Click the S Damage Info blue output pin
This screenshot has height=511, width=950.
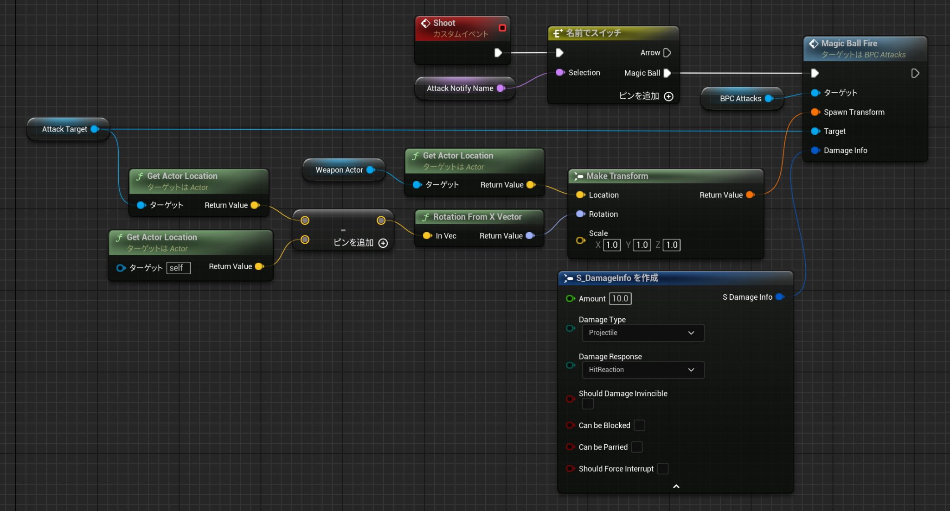(780, 297)
